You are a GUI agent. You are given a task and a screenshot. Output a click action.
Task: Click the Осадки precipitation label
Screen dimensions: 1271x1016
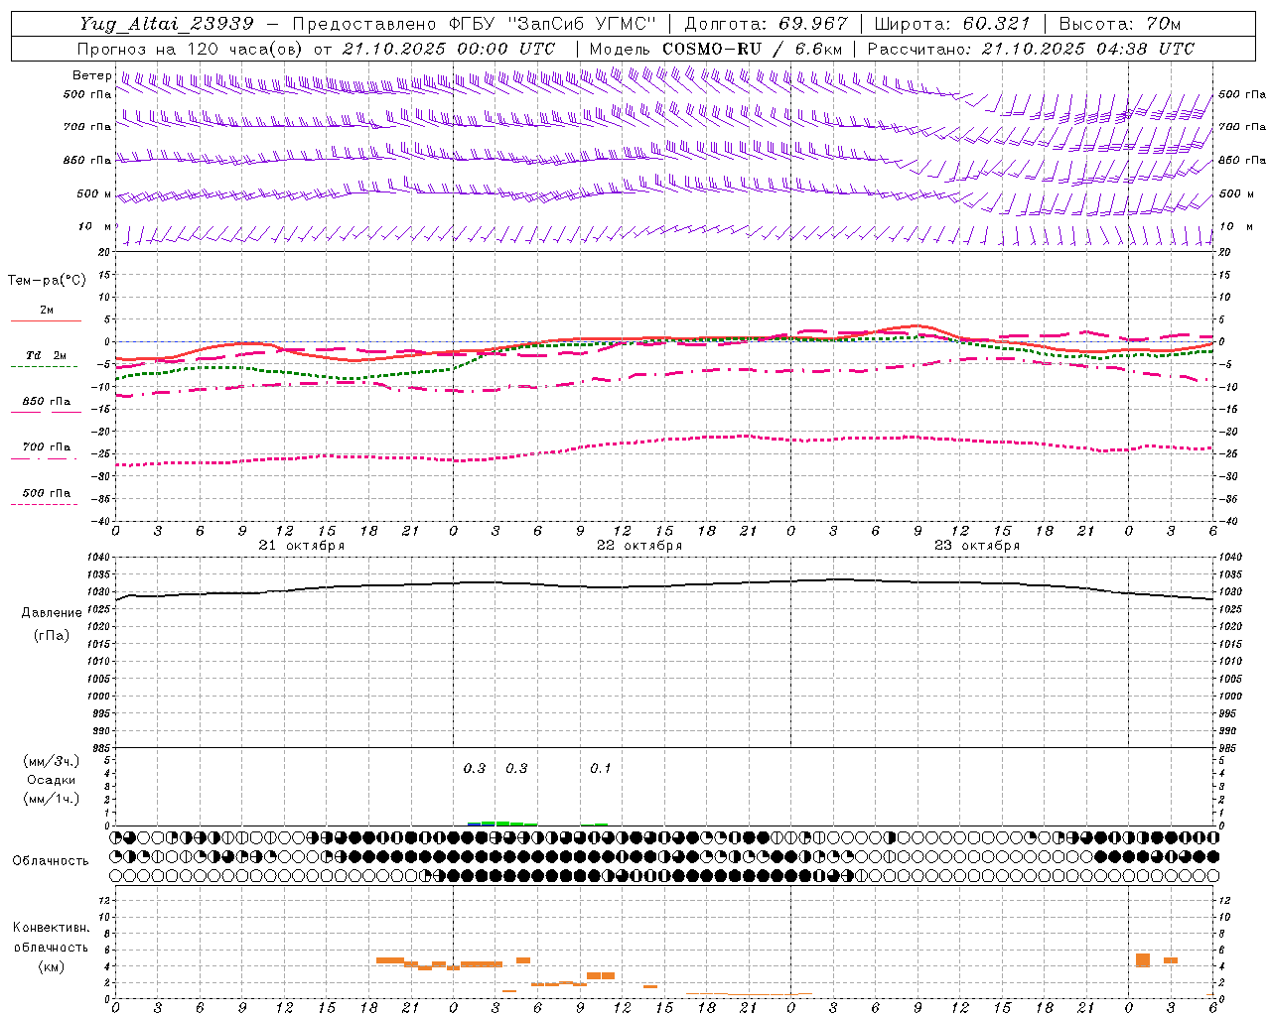click(x=52, y=780)
